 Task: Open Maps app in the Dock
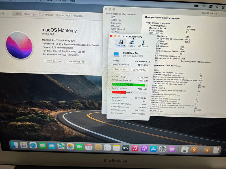[61, 146]
